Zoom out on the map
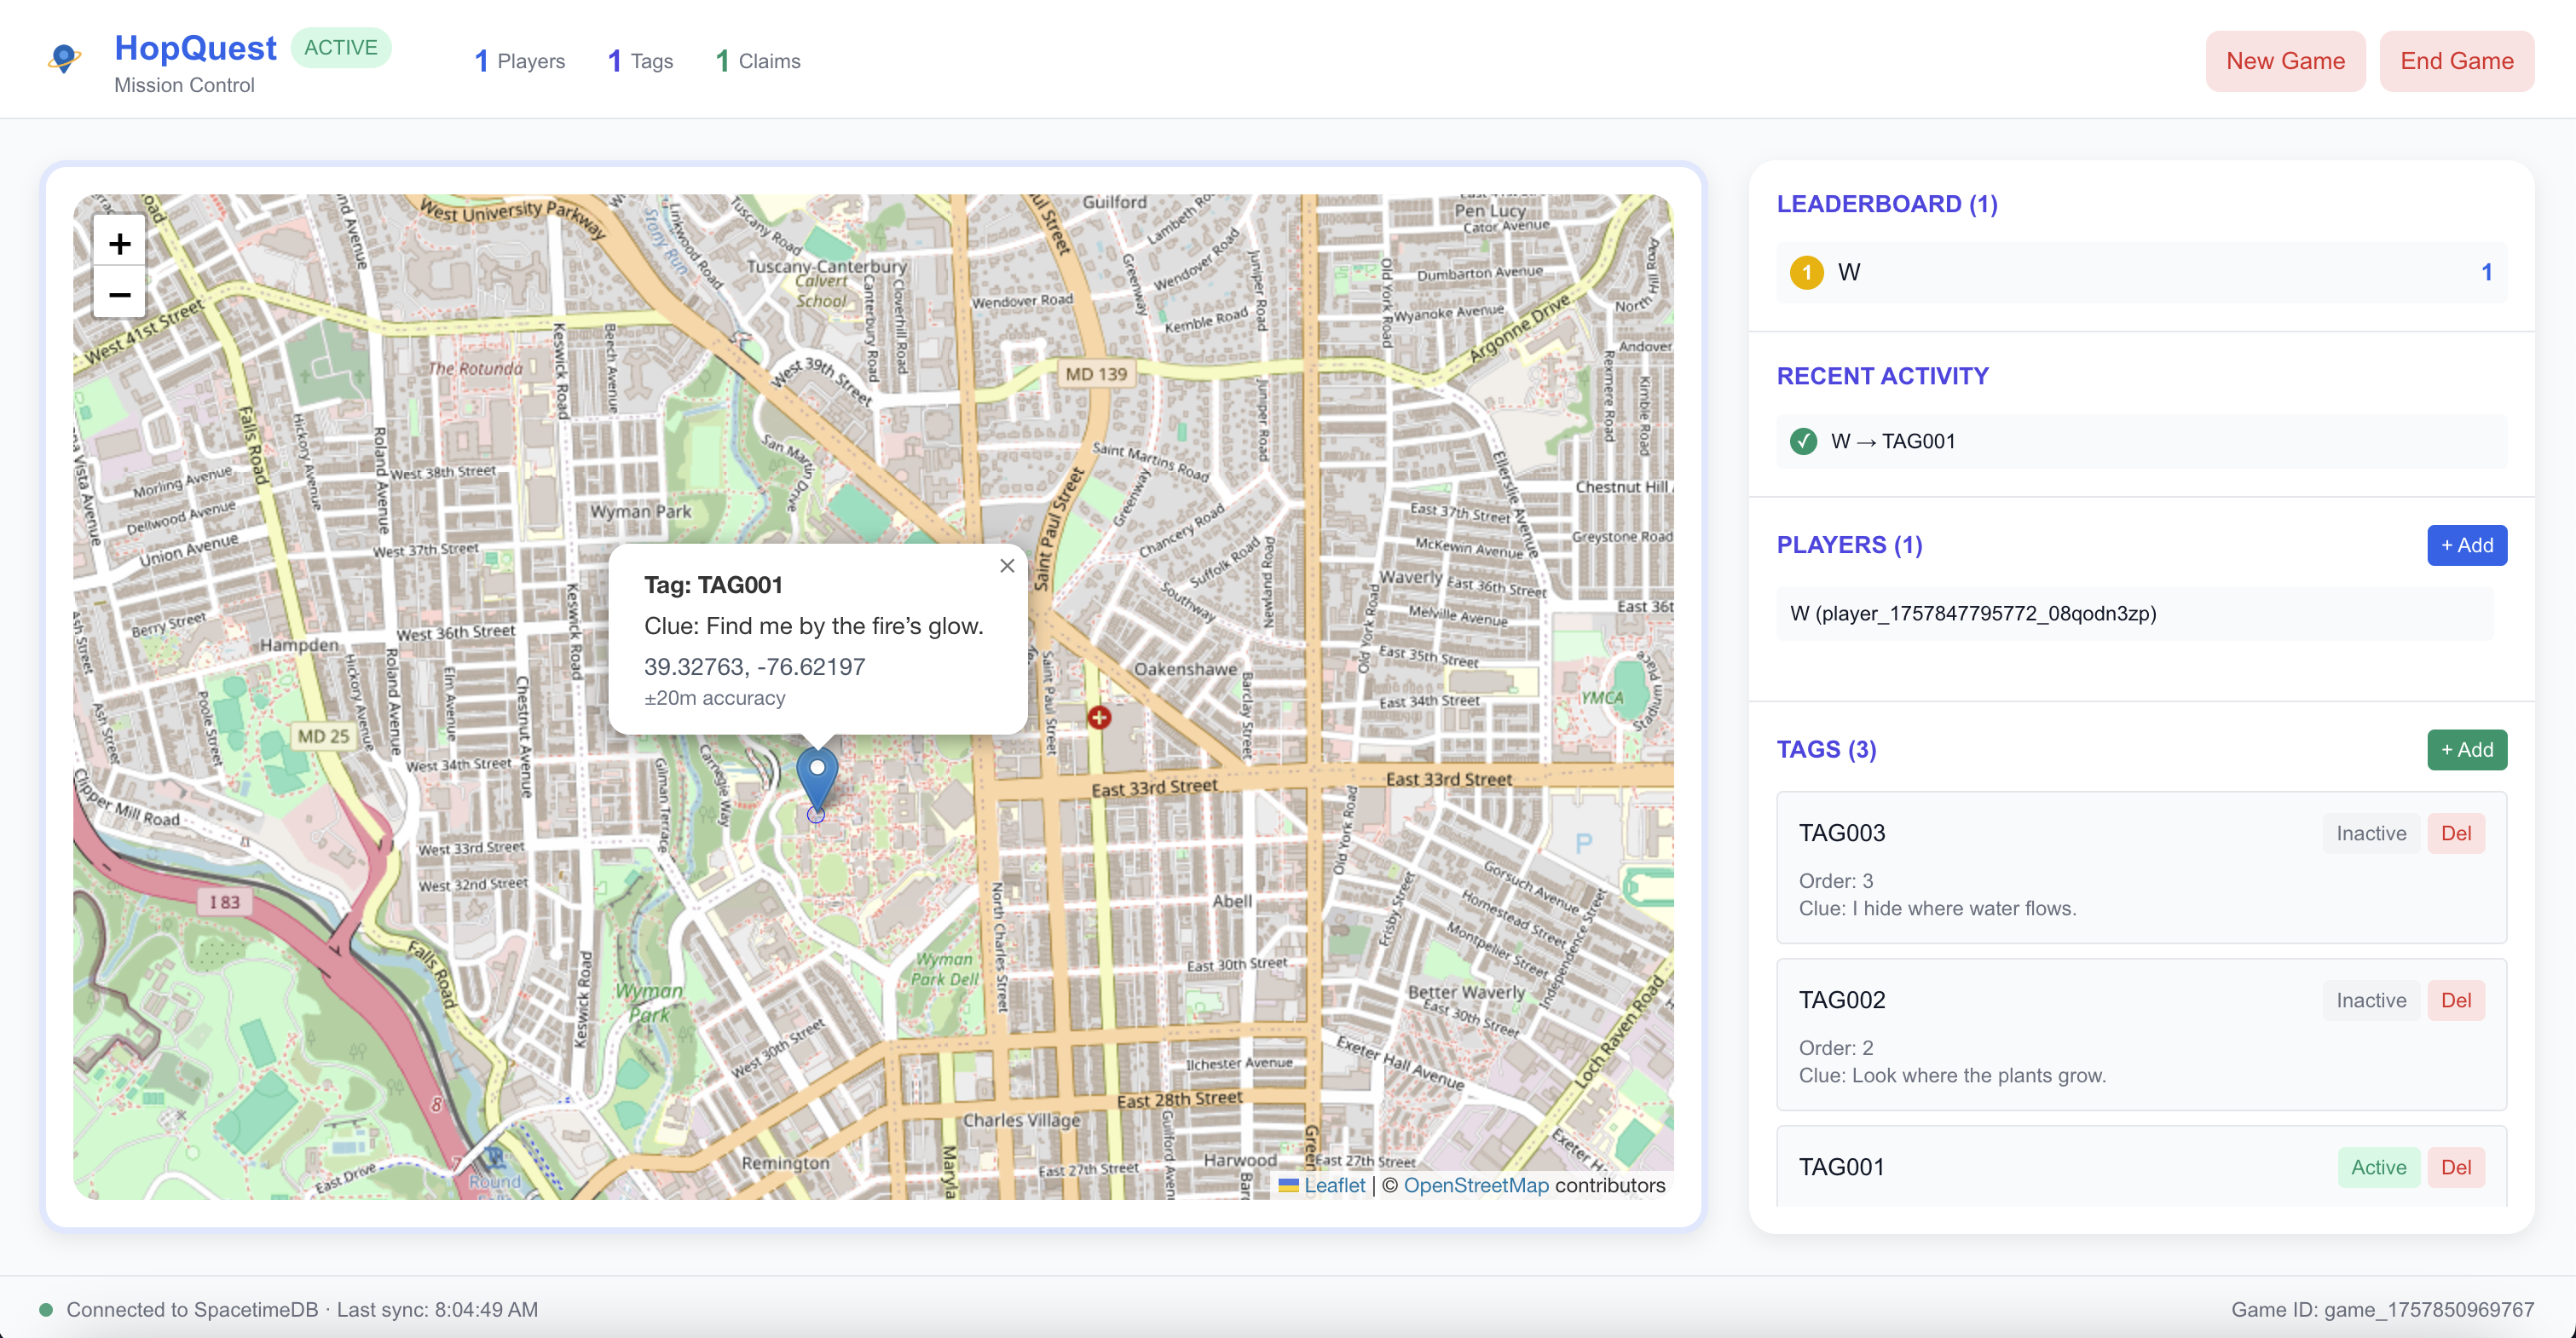 click(x=119, y=294)
